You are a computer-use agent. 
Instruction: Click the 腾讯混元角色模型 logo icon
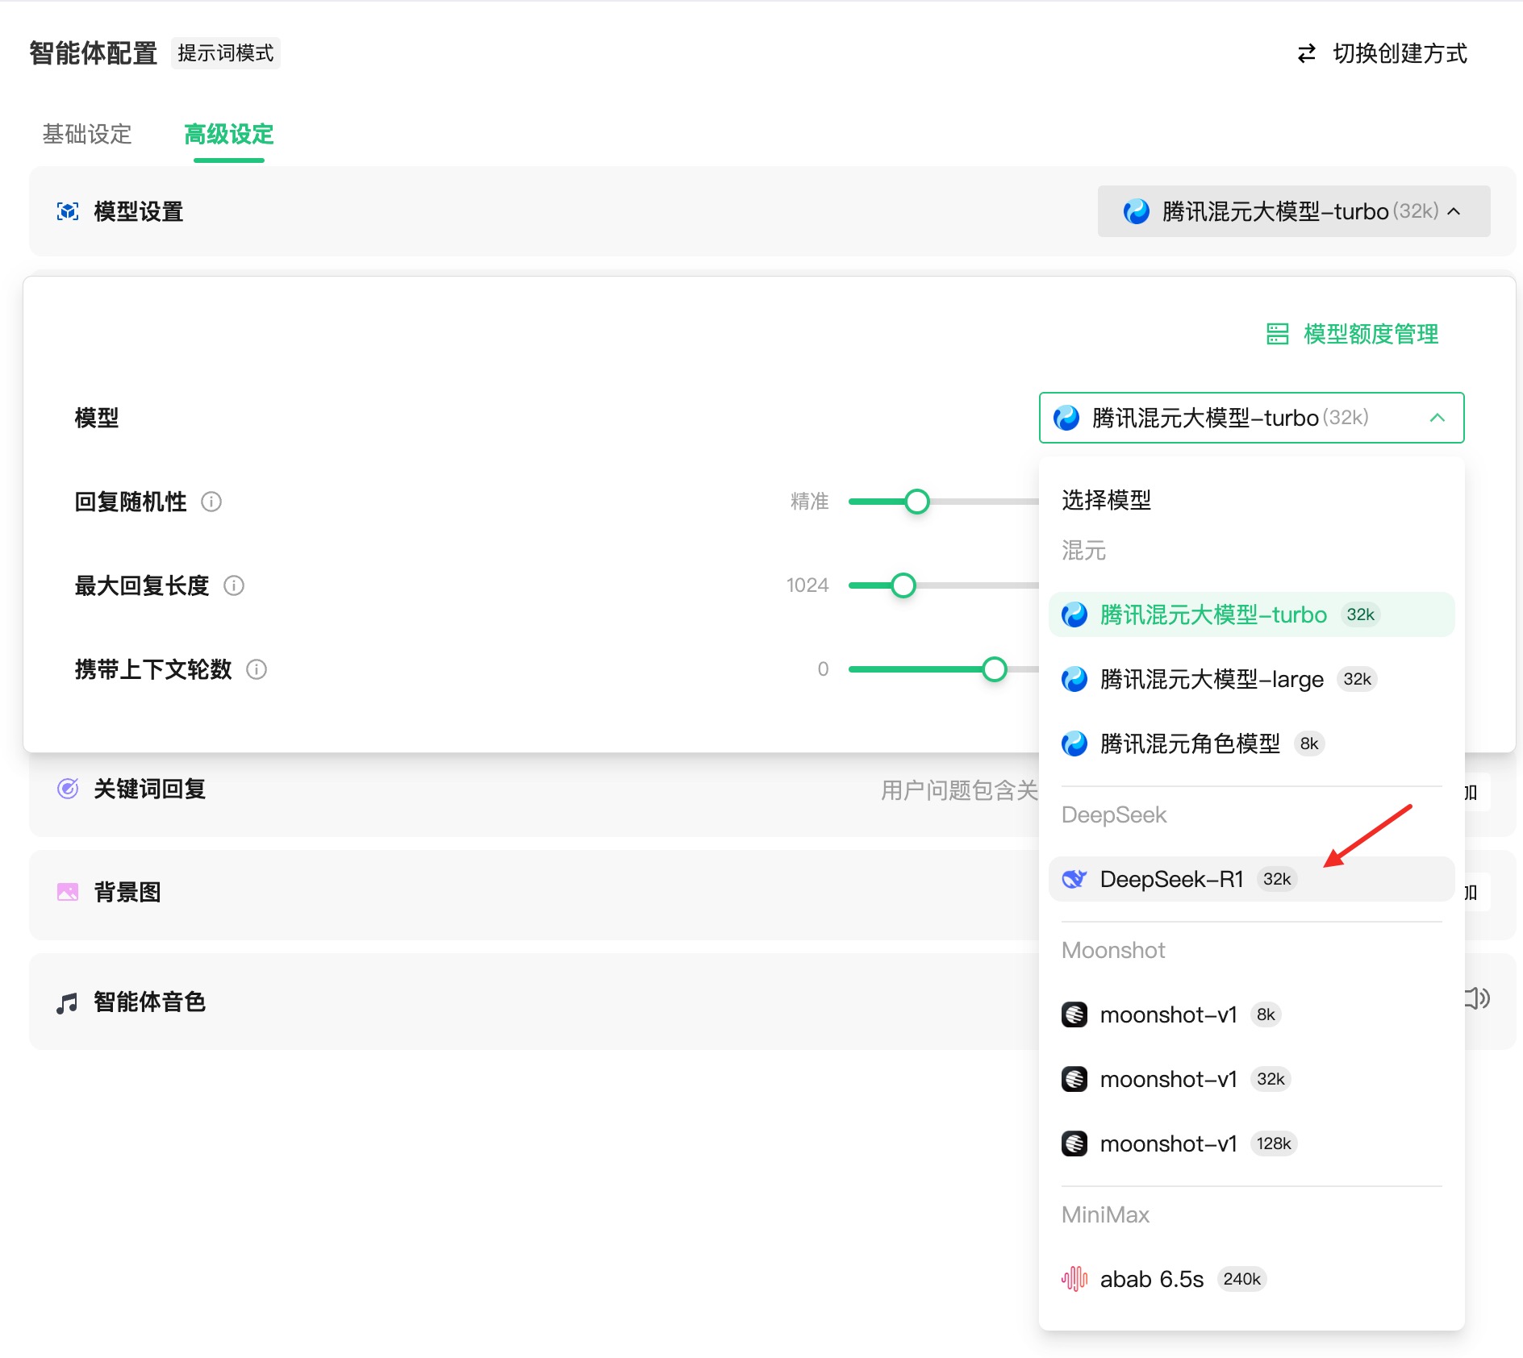(x=1074, y=744)
